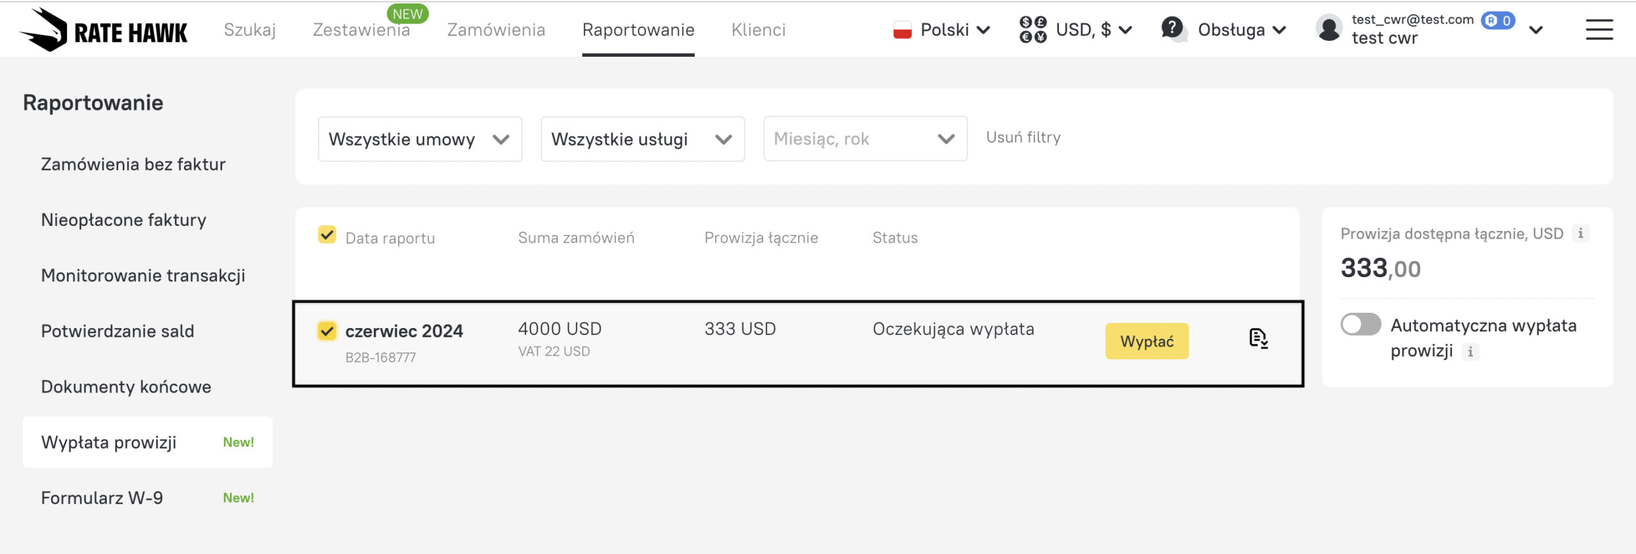Click the user avatar icon

coord(1329,29)
